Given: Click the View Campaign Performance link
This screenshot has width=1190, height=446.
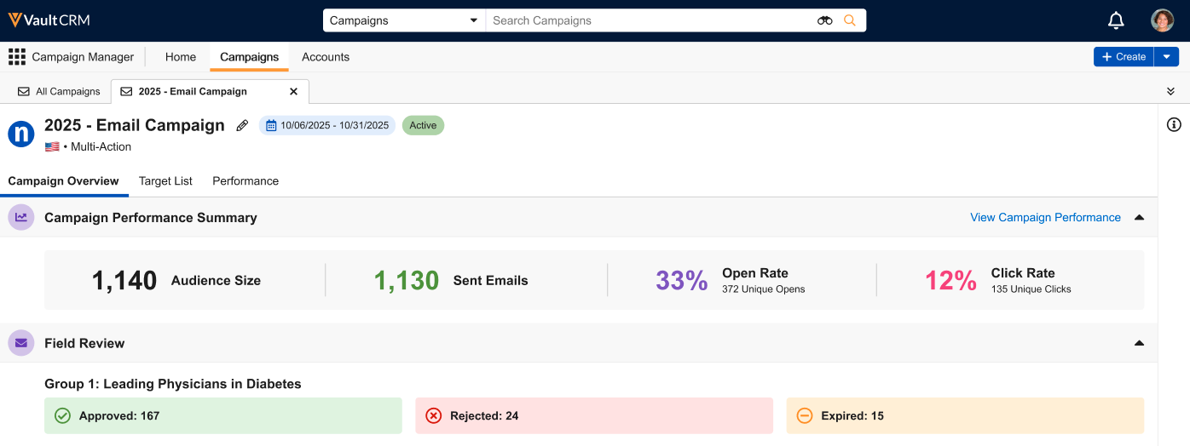Looking at the screenshot, I should point(1045,218).
